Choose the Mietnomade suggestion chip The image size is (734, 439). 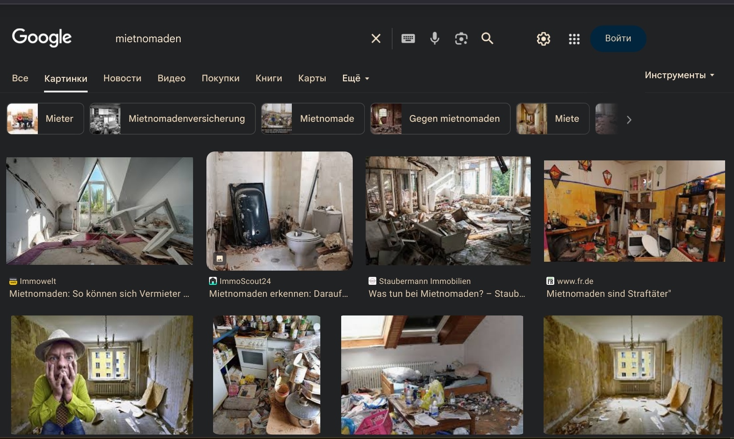pos(313,119)
